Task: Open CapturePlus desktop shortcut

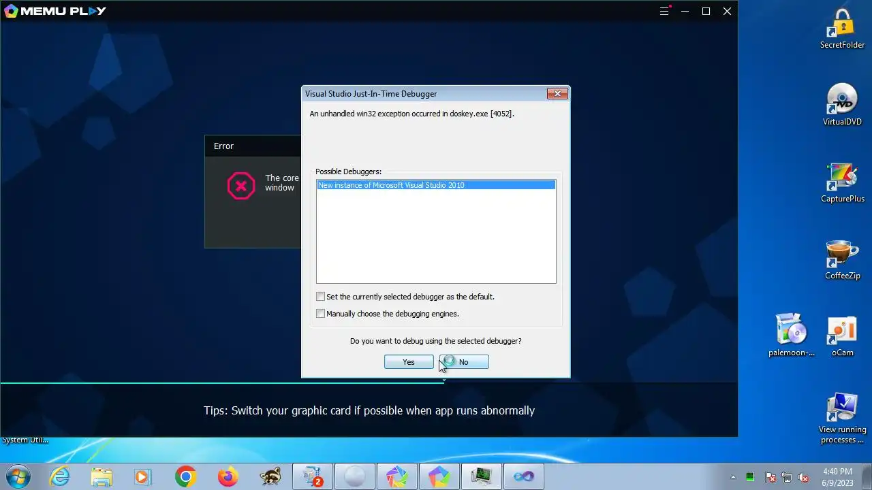Action: click(x=842, y=182)
